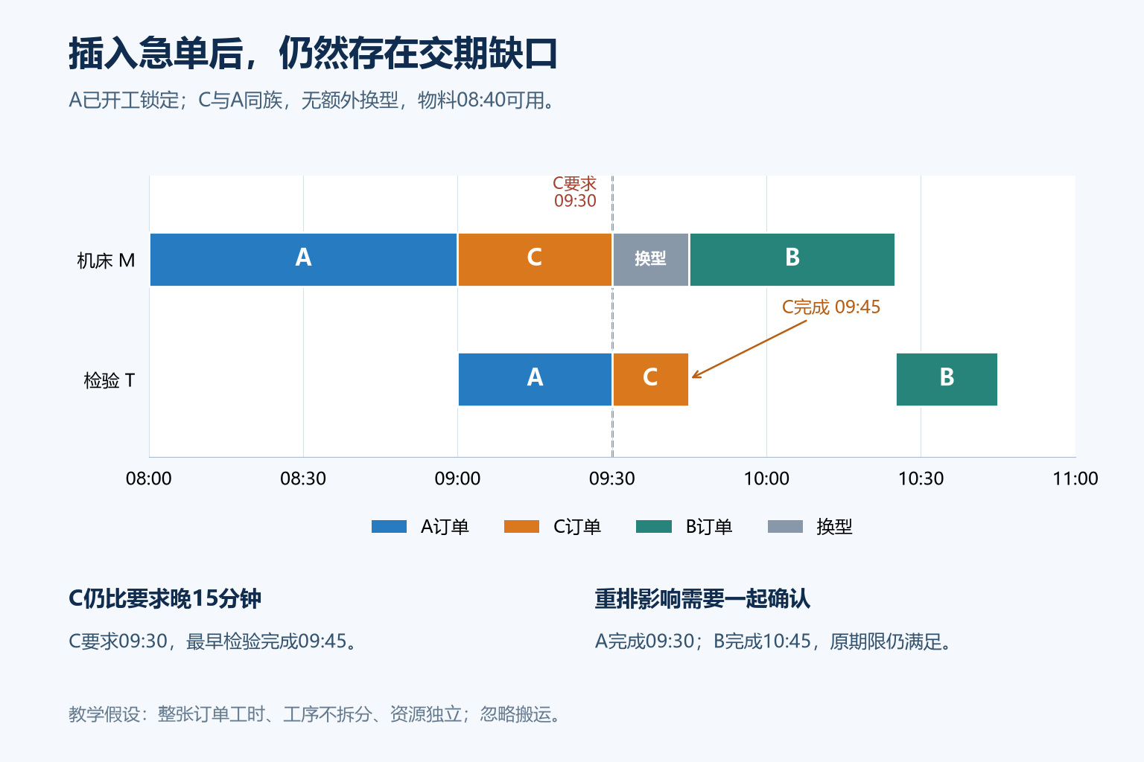Click the text C要求09:30，最早检验完成09:45
The width and height of the screenshot is (1144, 762).
(214, 641)
